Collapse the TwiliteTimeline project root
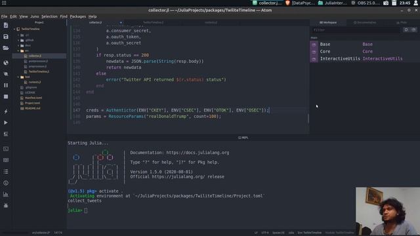 pyautogui.click(x=14, y=29)
